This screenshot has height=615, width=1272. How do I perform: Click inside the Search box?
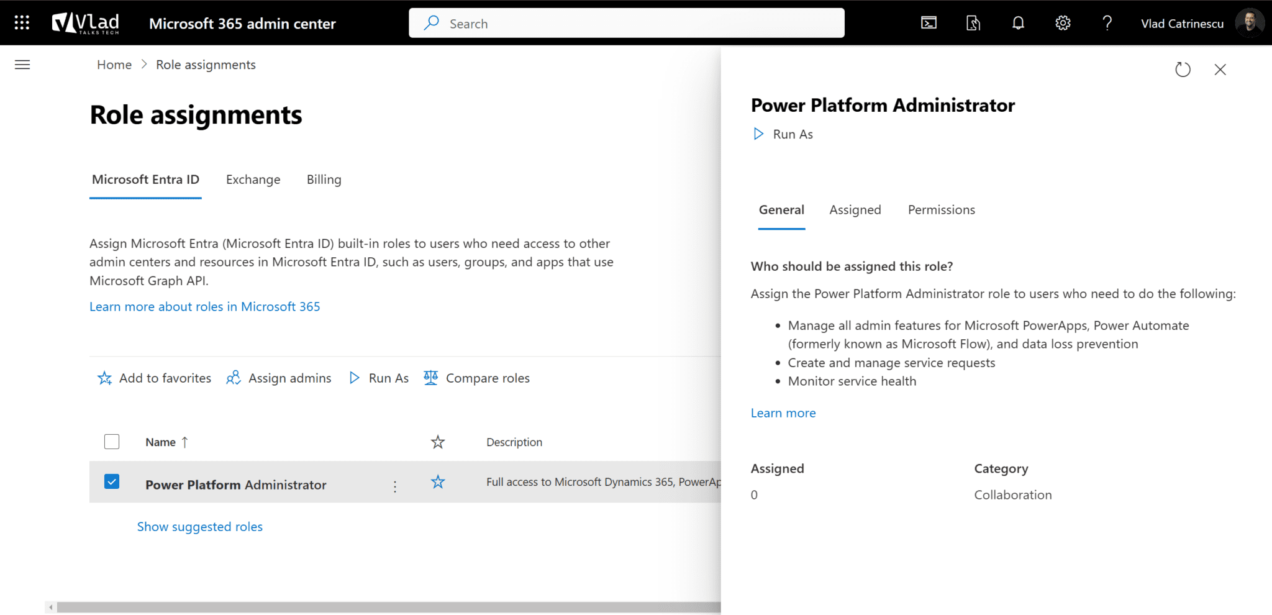(621, 23)
